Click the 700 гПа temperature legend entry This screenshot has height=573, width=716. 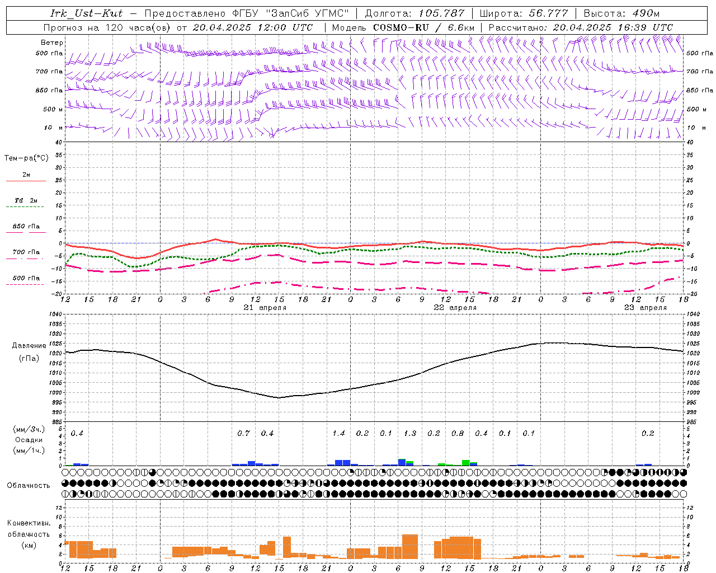point(26,252)
